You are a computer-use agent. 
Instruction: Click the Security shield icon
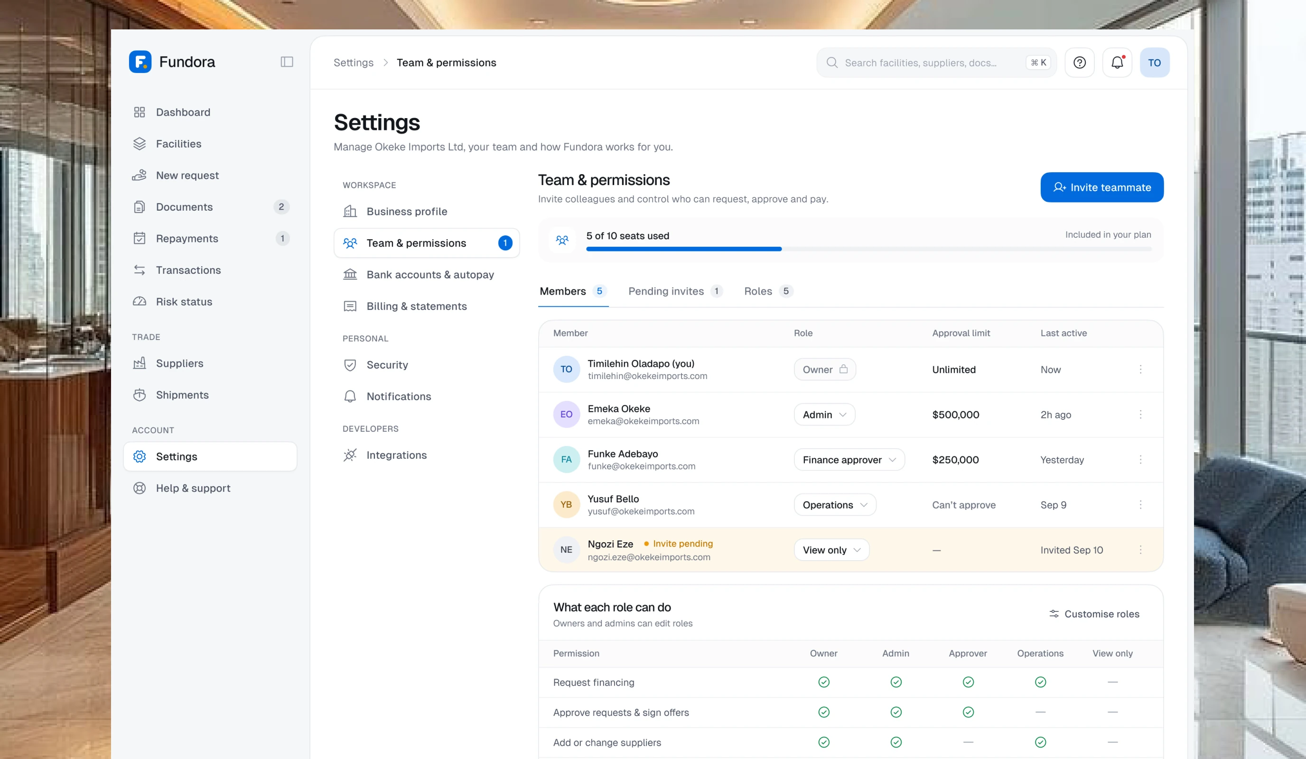click(x=350, y=365)
